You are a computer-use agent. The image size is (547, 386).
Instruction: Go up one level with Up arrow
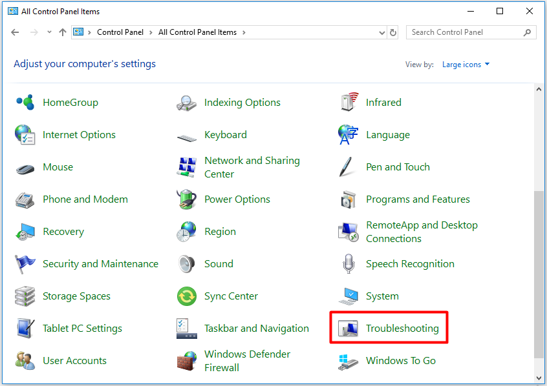click(x=63, y=32)
